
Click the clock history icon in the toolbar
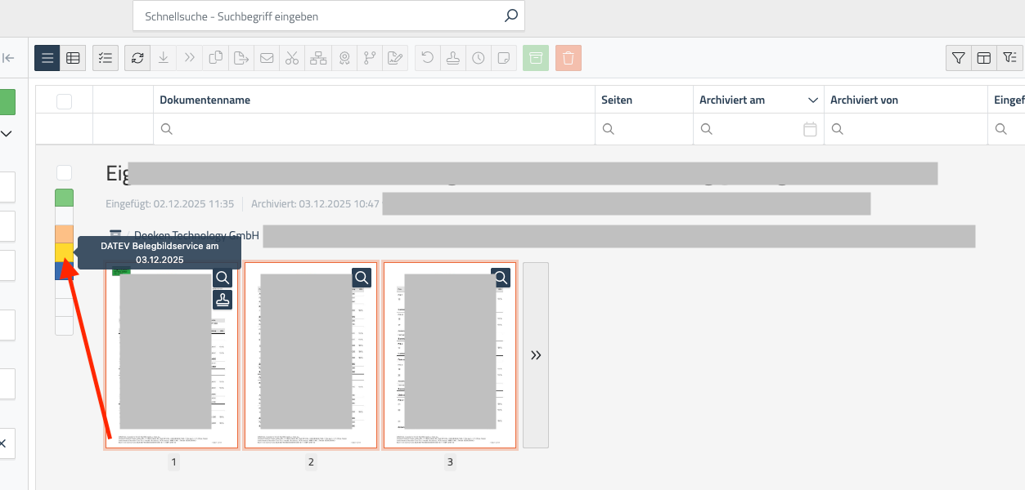(479, 58)
